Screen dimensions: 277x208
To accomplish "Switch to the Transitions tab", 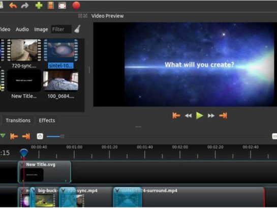I will pos(18,121).
